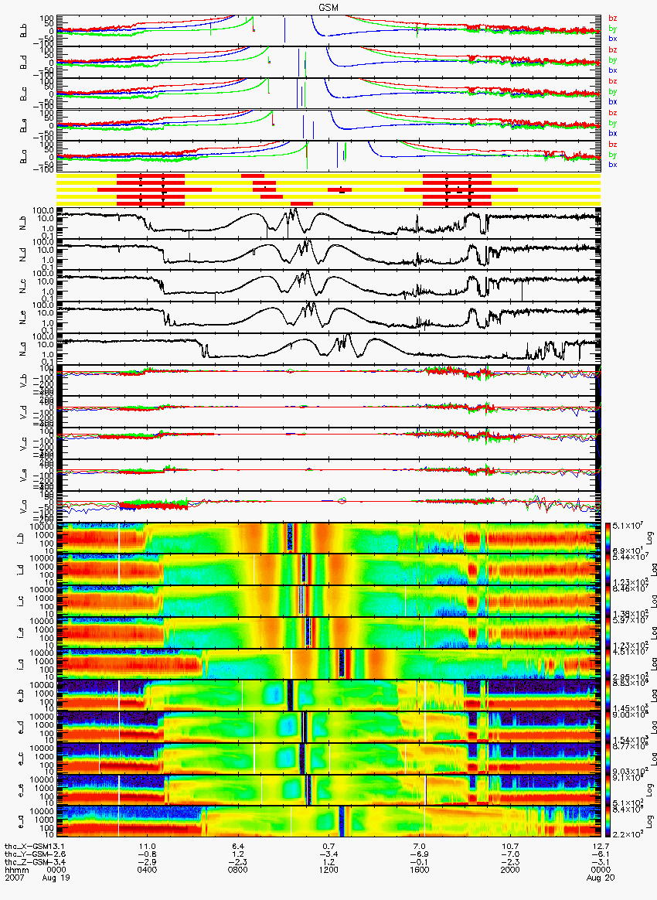Click the 1600 time axis tick label
This screenshot has width=657, height=900.
[420, 870]
